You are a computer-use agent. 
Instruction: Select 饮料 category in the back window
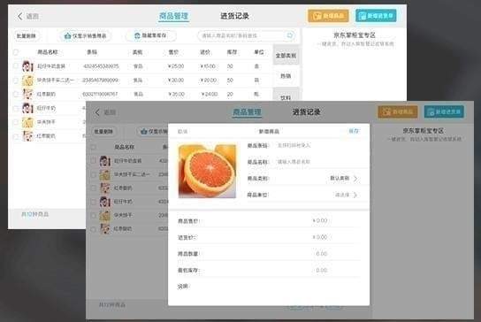point(286,95)
